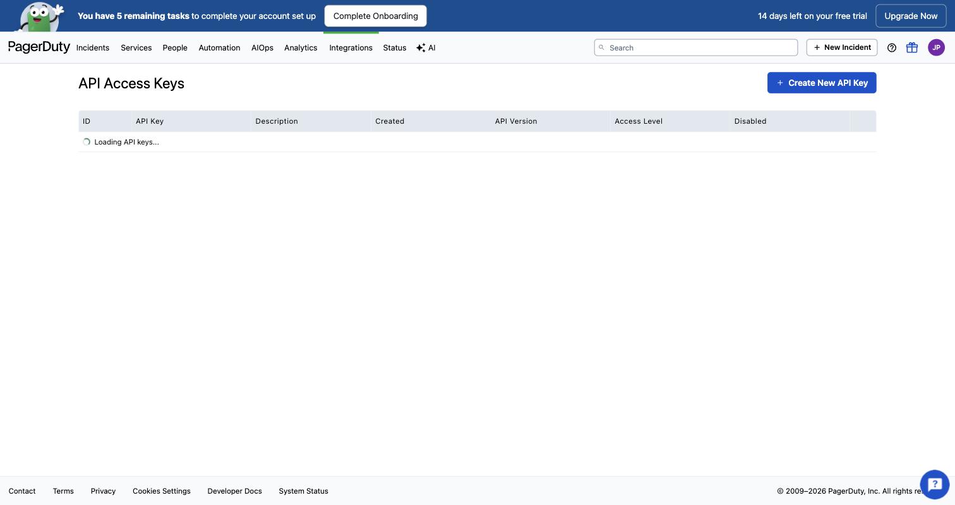Click Create New API Key
This screenshot has width=955, height=505.
tap(822, 83)
